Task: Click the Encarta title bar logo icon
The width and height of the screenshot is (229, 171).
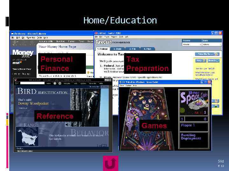Action: (x=16, y=80)
